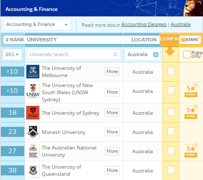Open University of Sydney's 5 star rating badge
Screen dimensions: 203x180
tap(191, 112)
